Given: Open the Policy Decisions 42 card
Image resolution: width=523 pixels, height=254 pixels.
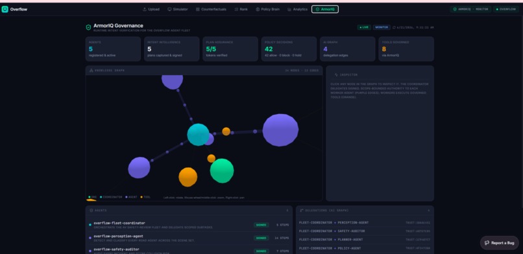Looking at the screenshot, I should 289,49.
